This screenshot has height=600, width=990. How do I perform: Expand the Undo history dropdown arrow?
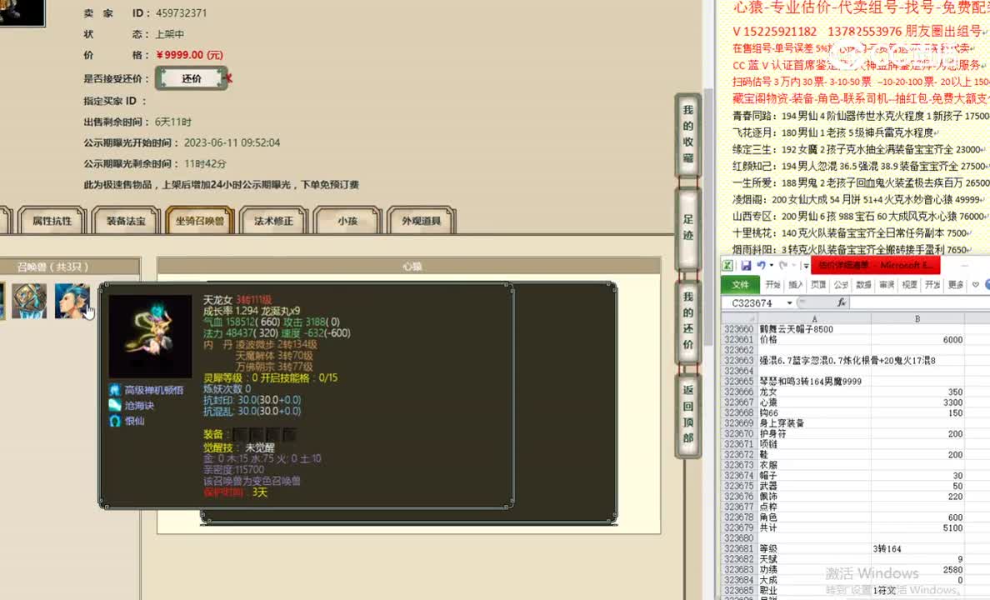[771, 265]
